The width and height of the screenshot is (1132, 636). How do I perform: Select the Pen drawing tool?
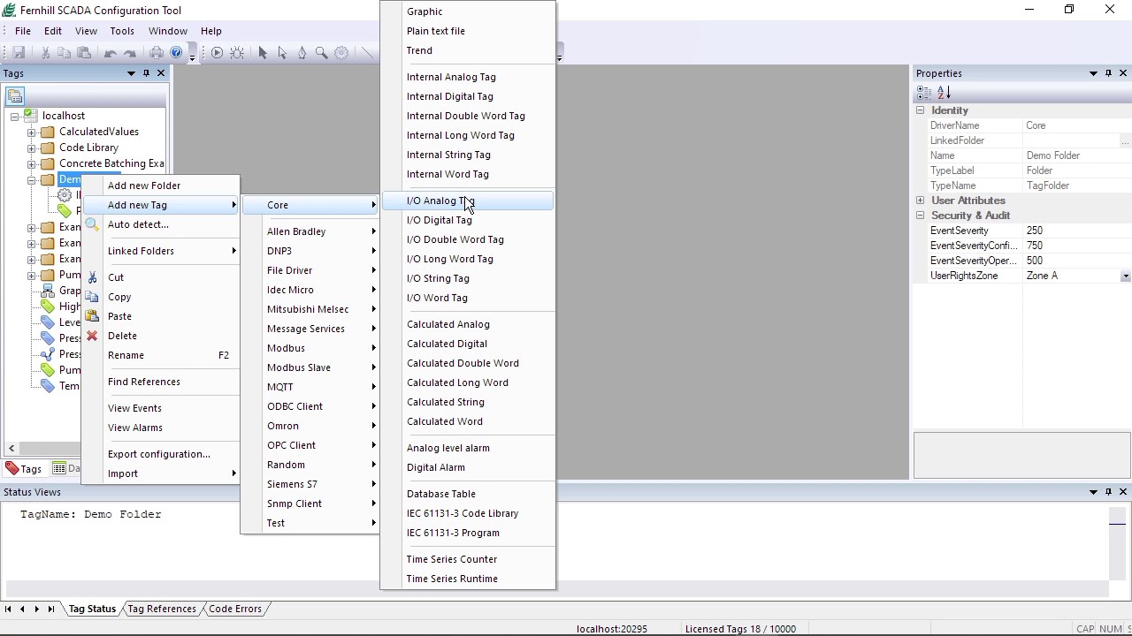[x=302, y=53]
